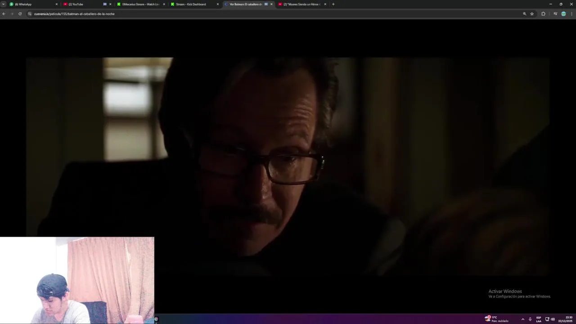Close the Kick Dashboard tab
576x324 pixels.
click(218, 4)
